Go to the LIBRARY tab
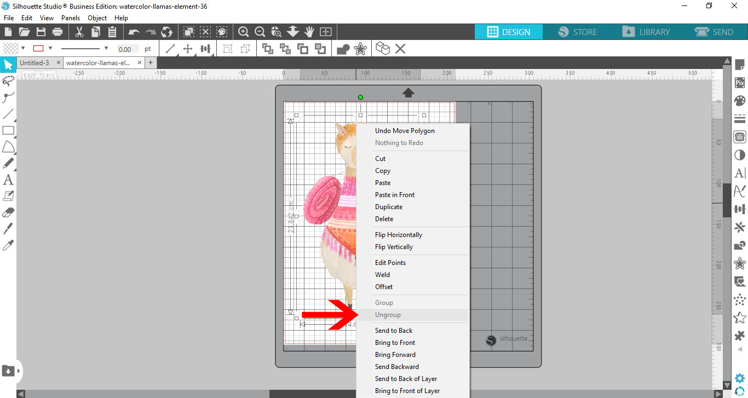 [646, 32]
